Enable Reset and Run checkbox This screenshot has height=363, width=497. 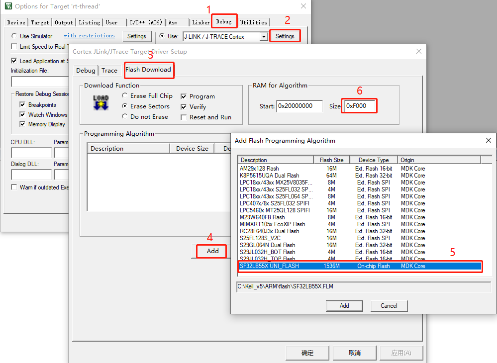click(184, 117)
